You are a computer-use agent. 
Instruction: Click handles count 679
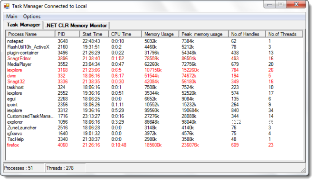235,64
